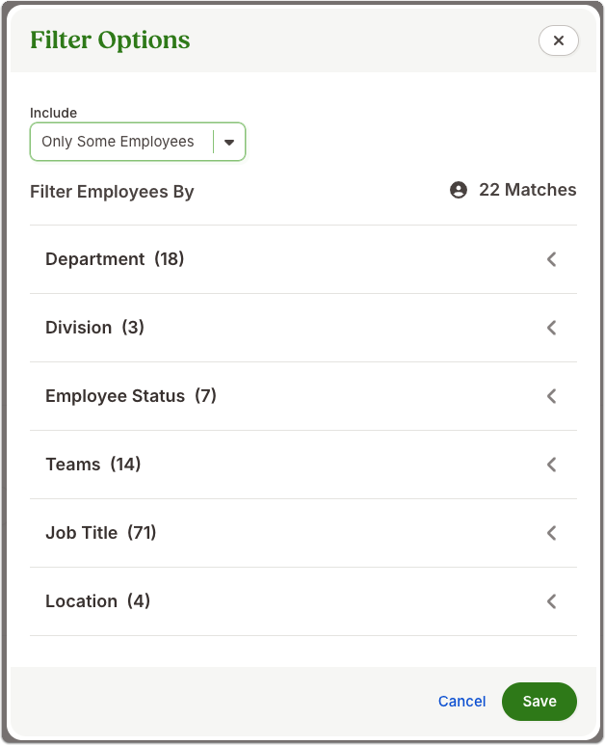Close the Filter Options dialog
Image resolution: width=605 pixels, height=745 pixels.
(x=558, y=40)
